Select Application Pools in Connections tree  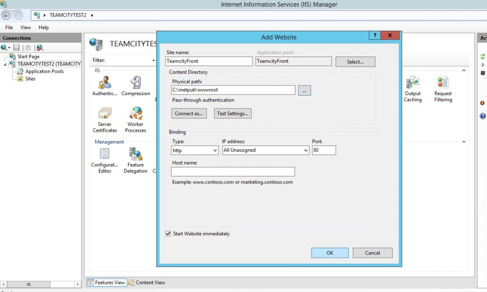[44, 71]
